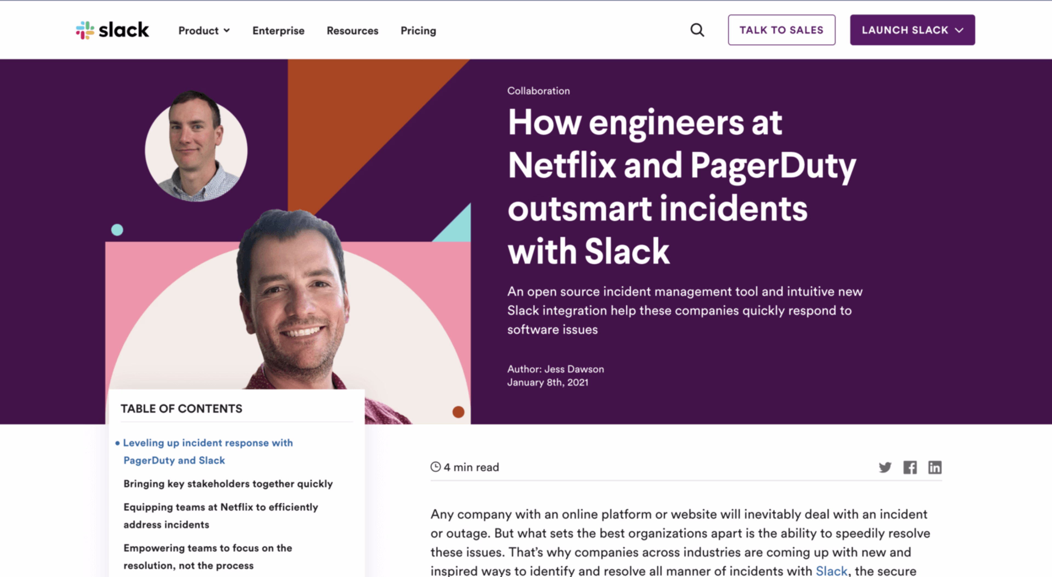Jump to Bringing key stakeholders together quickly
The width and height of the screenshot is (1052, 577).
[x=228, y=484]
